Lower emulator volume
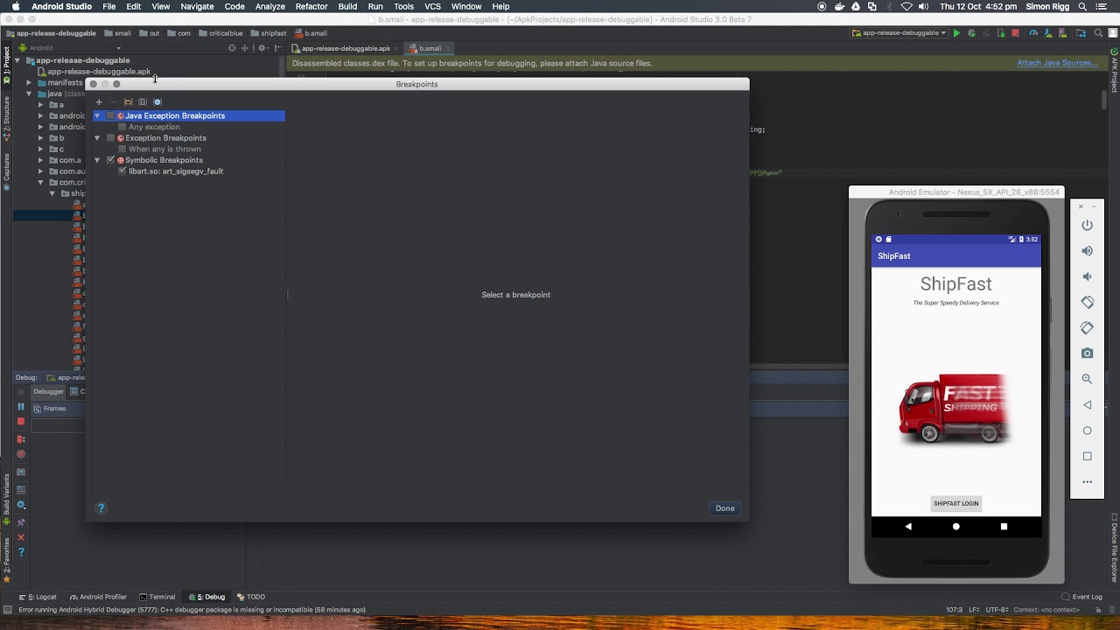 tap(1087, 276)
